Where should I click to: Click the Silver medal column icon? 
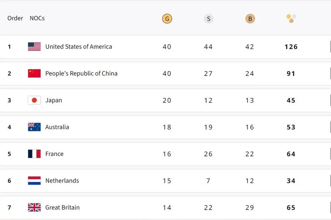click(209, 19)
